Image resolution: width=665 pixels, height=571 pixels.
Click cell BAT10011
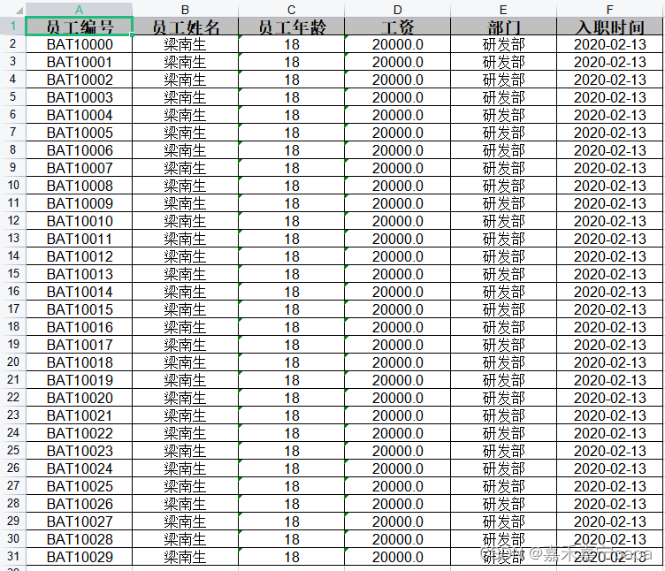80,239
